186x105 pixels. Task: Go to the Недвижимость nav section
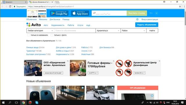tap(58, 25)
